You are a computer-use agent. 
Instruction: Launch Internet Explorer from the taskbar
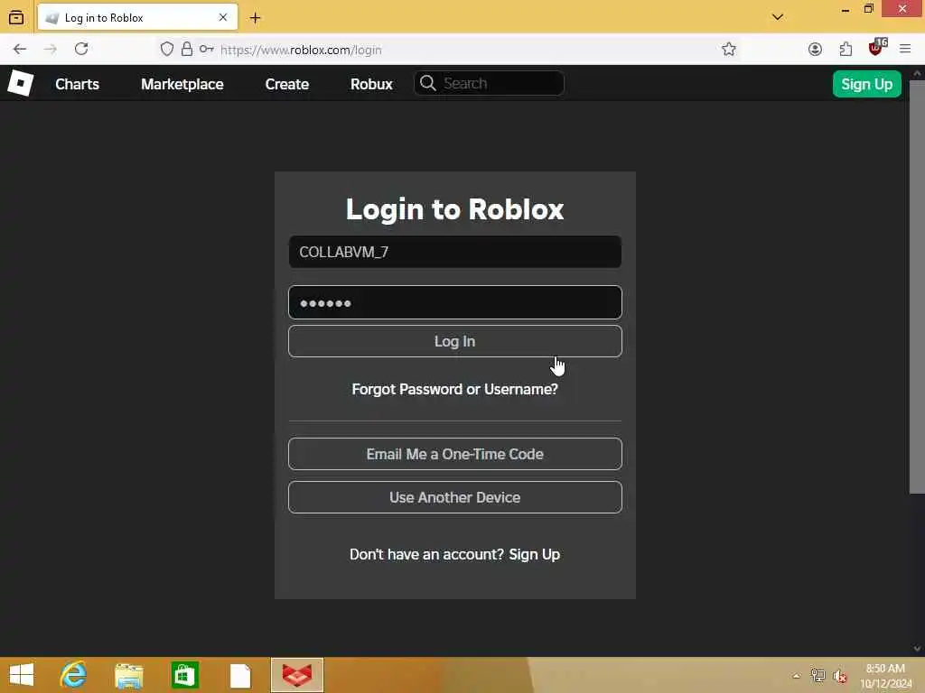click(74, 675)
